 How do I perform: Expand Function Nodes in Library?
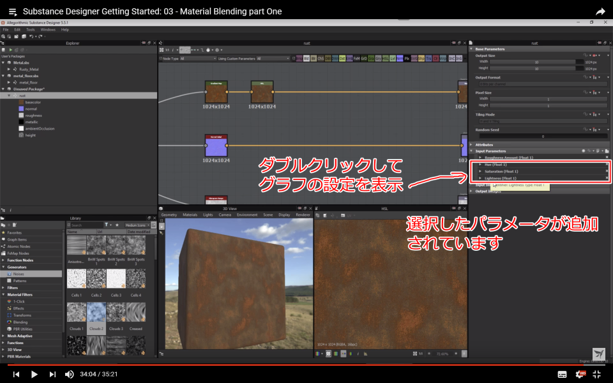point(4,260)
